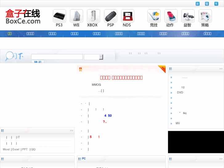Open the red '5 !' news link
The image size is (224, 168).
pos(95,137)
